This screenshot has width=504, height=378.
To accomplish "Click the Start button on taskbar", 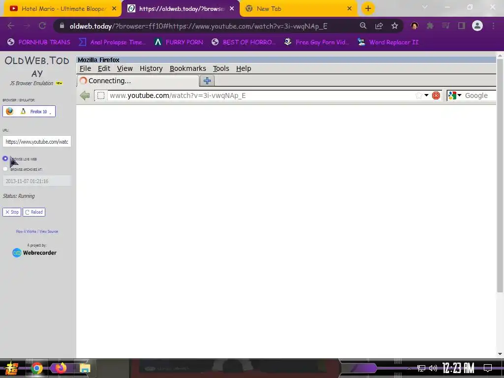I will [12, 368].
